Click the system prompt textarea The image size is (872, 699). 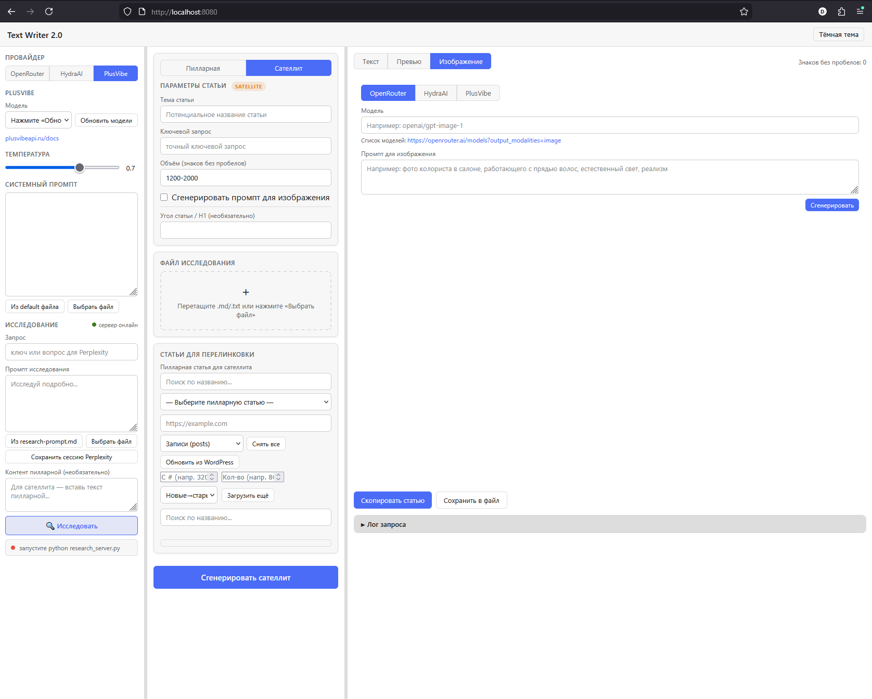(71, 244)
